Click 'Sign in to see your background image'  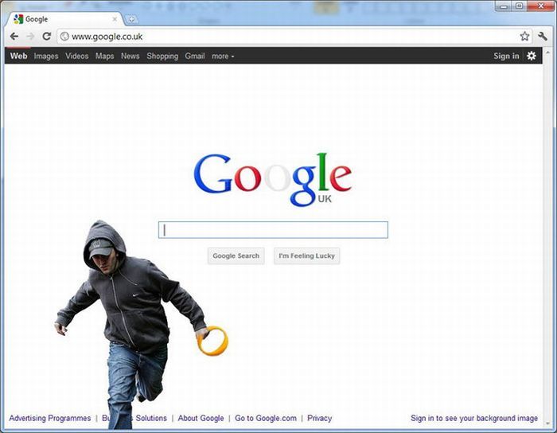tap(474, 419)
